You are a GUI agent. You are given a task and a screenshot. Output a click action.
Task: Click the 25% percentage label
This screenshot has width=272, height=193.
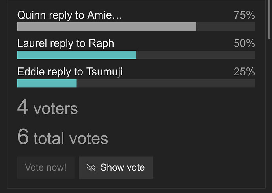pos(244,71)
